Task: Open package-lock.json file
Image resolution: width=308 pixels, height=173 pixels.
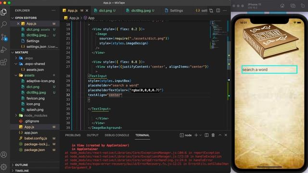Action: point(35,144)
